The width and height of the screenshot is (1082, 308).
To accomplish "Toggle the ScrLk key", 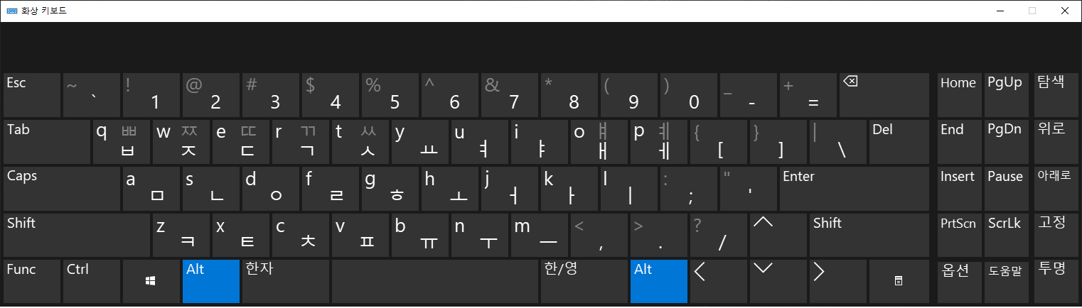I will click(1006, 235).
